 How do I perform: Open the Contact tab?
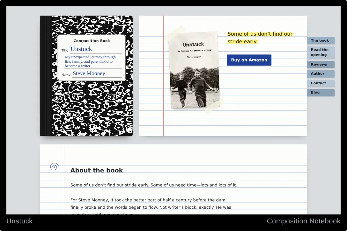(x=321, y=83)
